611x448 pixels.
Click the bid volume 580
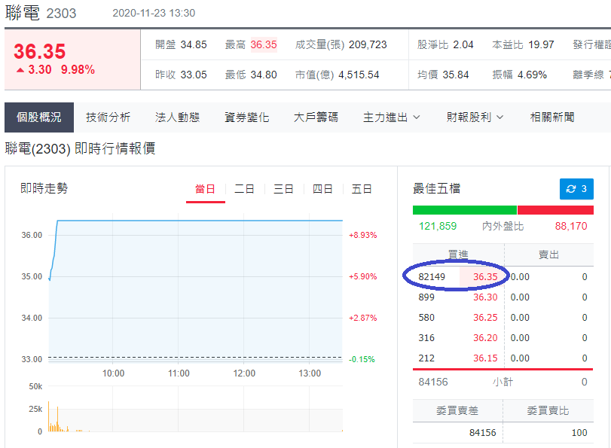[x=426, y=318]
